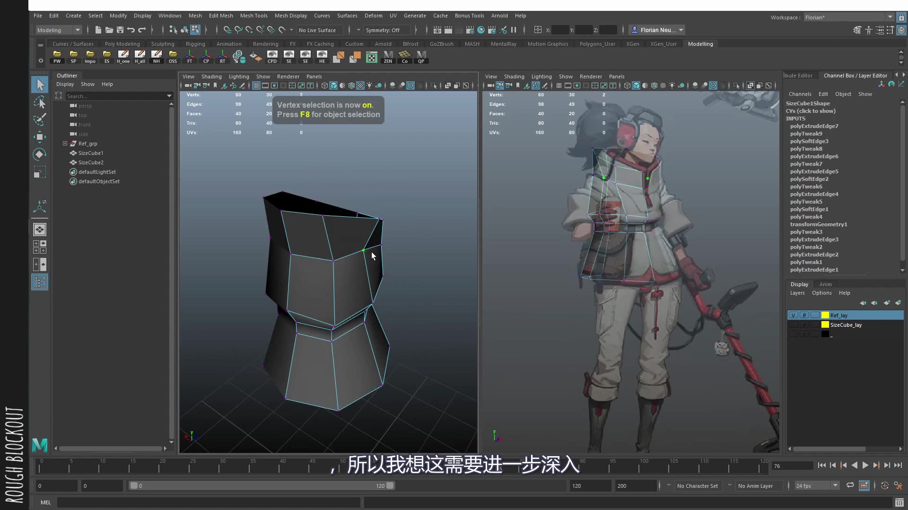
Task: Select the PW shelf icon
Action: pos(57,57)
